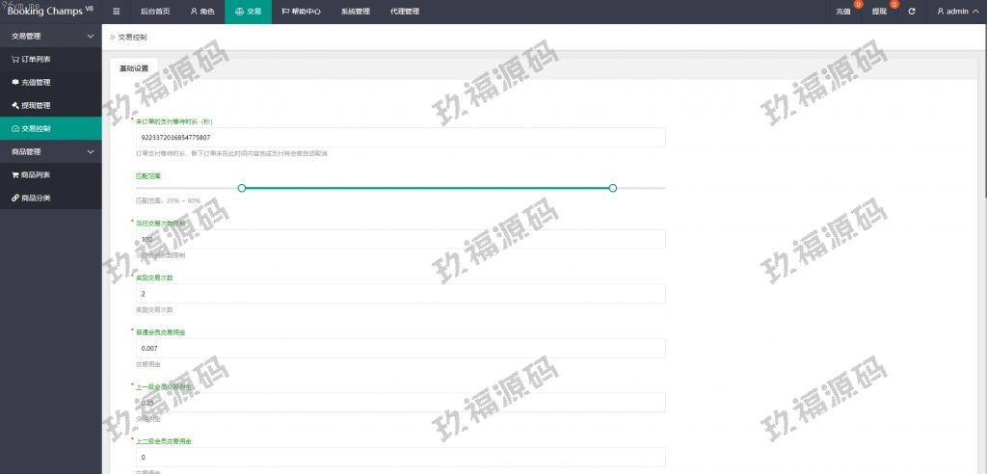The width and height of the screenshot is (987, 474).
Task: Collapse the 交易管理 sidebar group
Action: pos(91,36)
